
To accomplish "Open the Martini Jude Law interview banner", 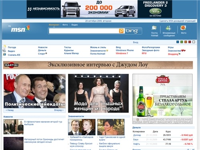I will click(x=98, y=65).
